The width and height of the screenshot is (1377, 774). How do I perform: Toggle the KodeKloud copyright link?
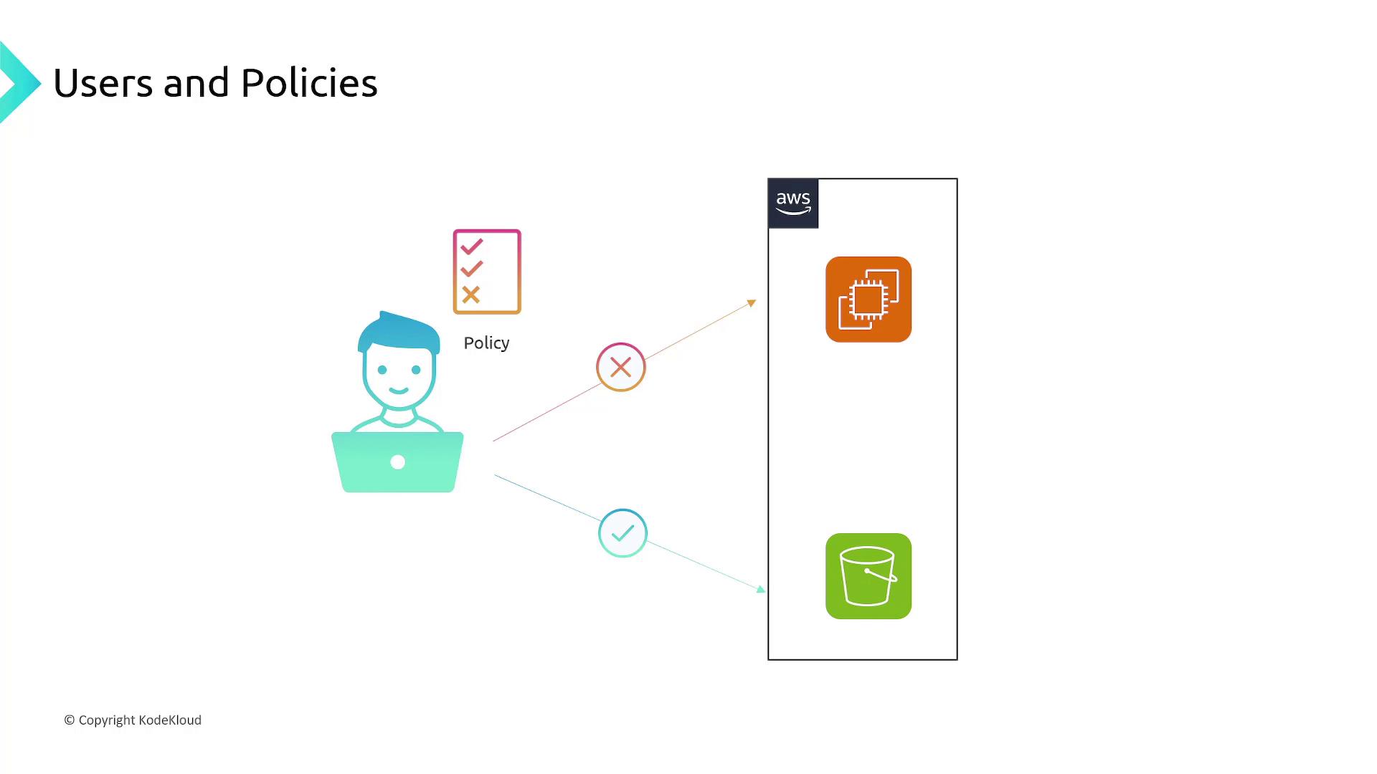[x=133, y=720]
